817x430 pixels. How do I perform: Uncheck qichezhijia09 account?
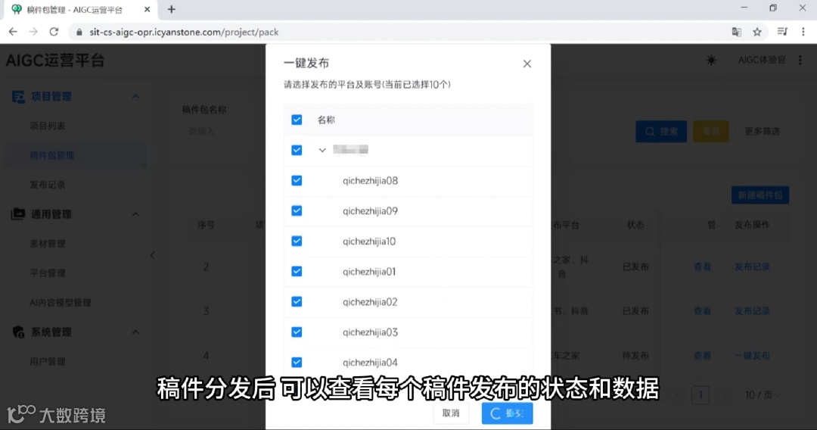point(297,210)
